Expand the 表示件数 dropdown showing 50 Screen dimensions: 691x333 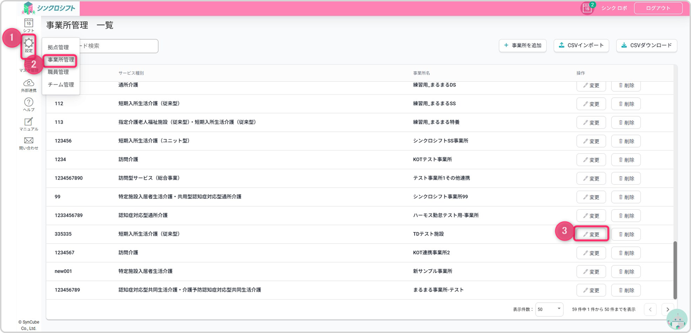(x=549, y=310)
